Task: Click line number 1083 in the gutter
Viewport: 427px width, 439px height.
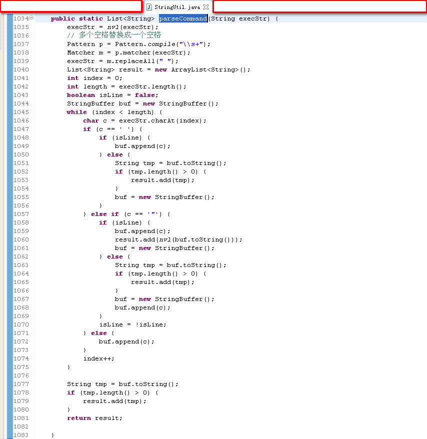Action: (x=21, y=435)
